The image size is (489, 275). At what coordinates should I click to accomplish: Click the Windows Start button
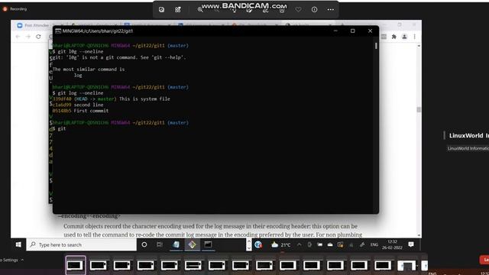(x=18, y=244)
